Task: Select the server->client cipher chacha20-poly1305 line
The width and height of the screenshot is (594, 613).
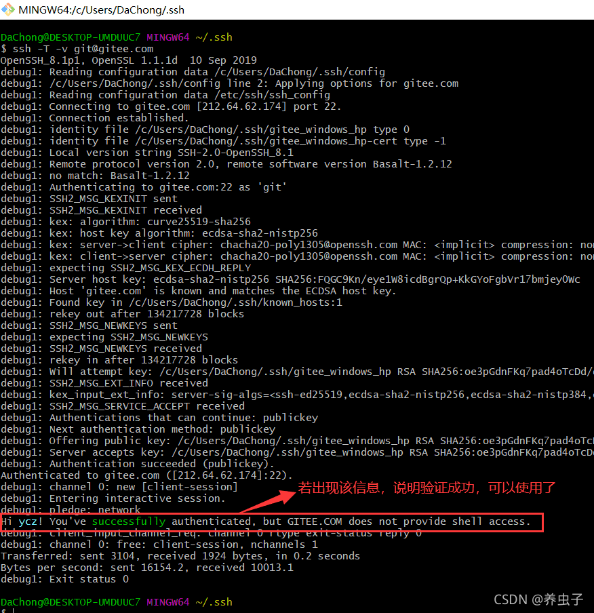Action: tap(297, 245)
